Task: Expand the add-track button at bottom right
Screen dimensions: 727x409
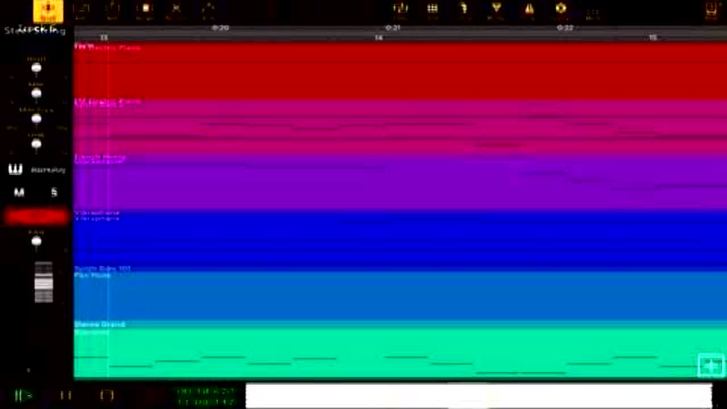Action: [711, 365]
